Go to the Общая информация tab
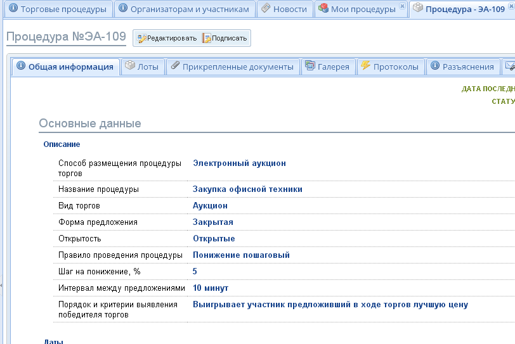 point(70,67)
